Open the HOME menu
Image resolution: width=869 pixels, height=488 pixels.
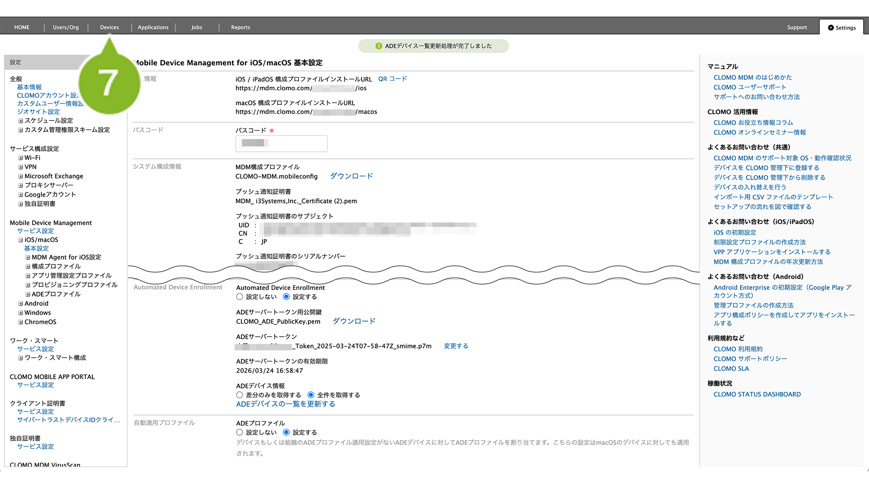pos(22,27)
